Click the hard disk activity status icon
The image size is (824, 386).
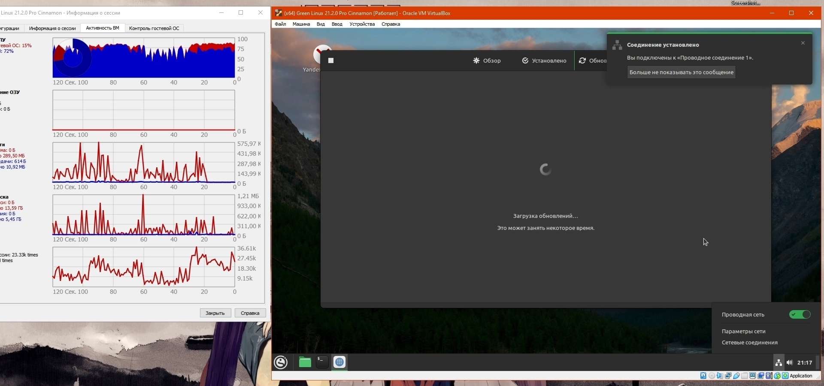click(x=703, y=376)
